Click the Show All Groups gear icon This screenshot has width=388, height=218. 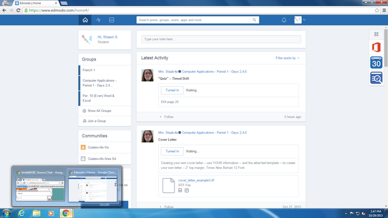[x=84, y=111]
